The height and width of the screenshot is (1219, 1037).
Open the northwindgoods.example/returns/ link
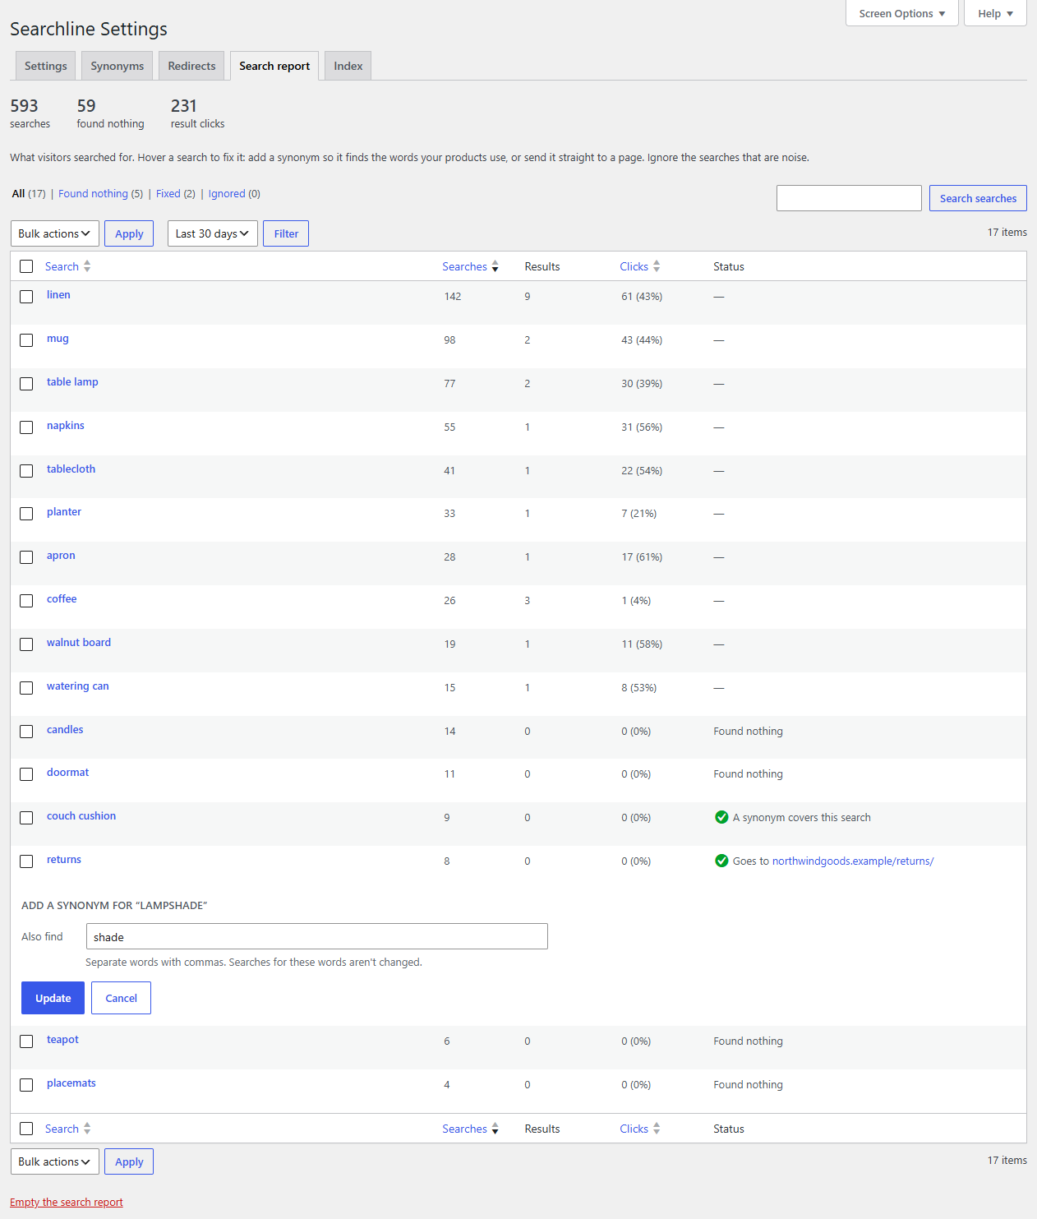tap(853, 861)
